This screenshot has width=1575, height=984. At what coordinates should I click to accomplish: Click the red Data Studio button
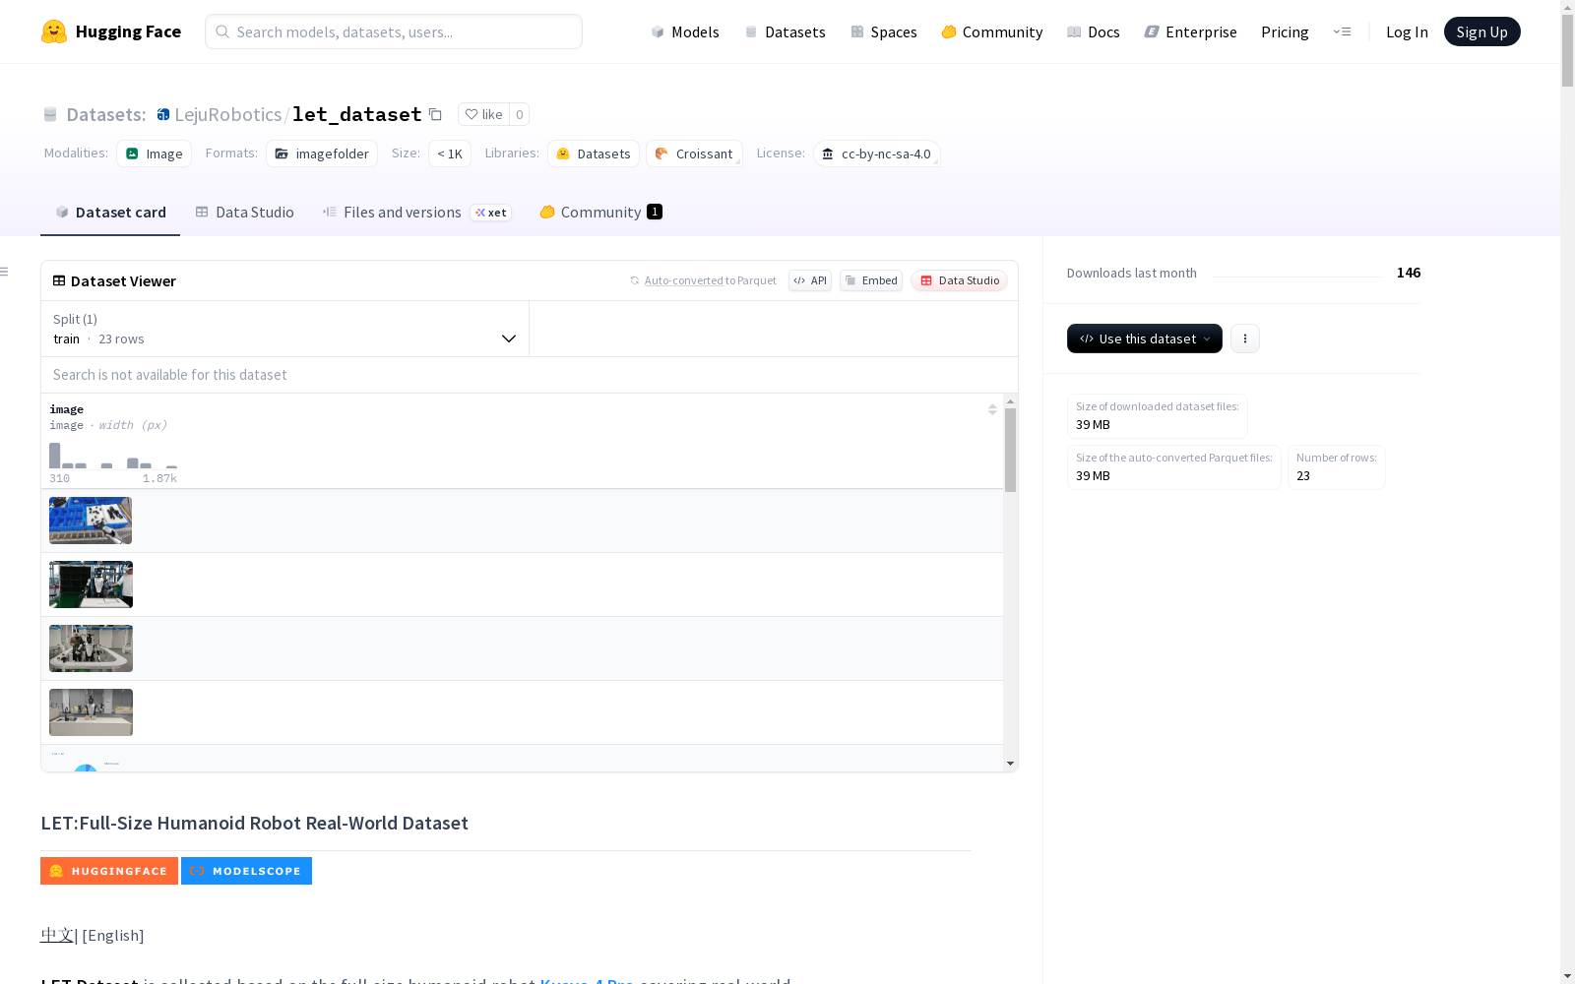click(960, 280)
